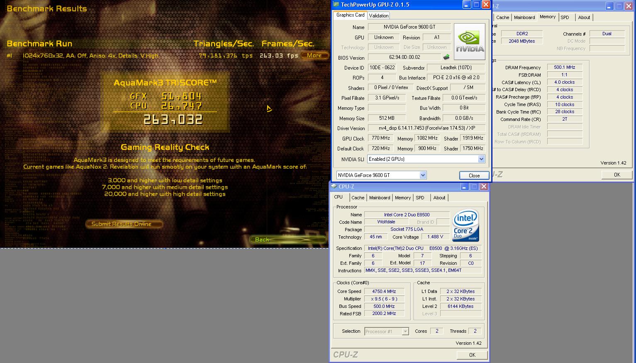This screenshot has height=363, width=636.
Task: Close the GPU-Z window with X
Action: [x=485, y=5]
